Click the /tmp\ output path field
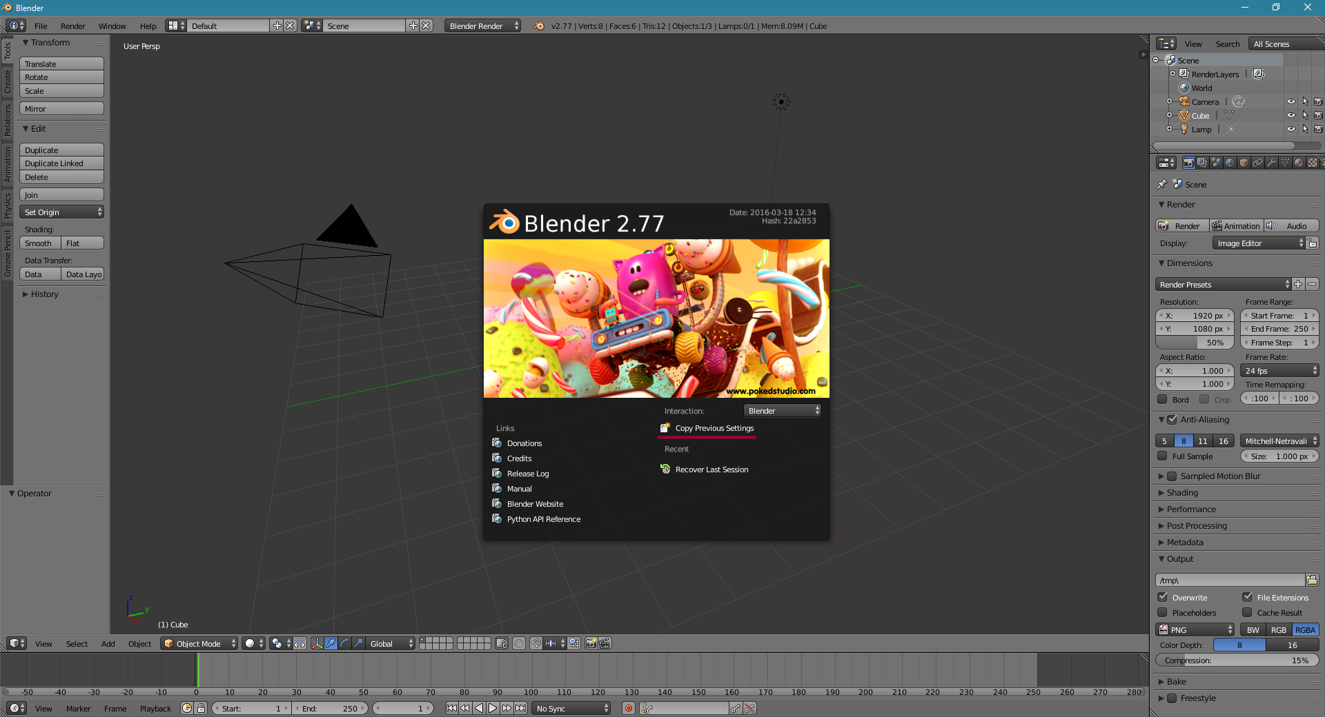Image resolution: width=1325 pixels, height=717 pixels. click(x=1230, y=580)
